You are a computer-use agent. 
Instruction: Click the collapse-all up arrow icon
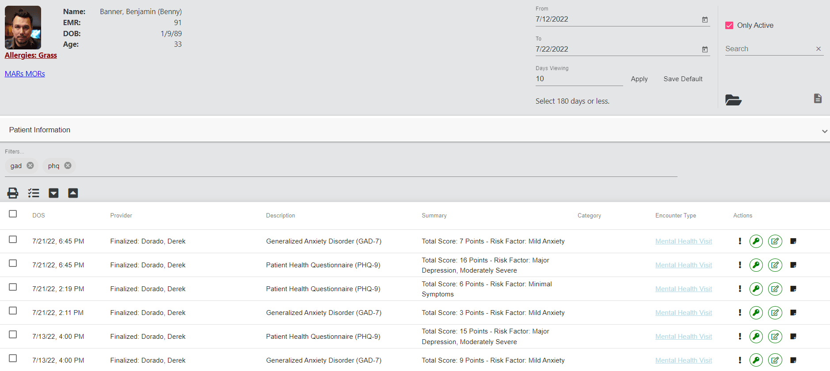click(x=73, y=193)
